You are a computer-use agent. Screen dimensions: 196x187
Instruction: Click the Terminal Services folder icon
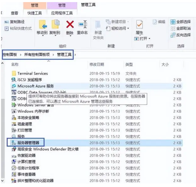pyautogui.click(x=14, y=73)
